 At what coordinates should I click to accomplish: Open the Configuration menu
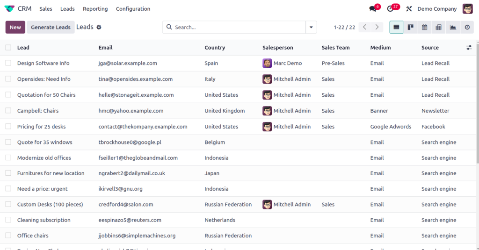tap(133, 9)
